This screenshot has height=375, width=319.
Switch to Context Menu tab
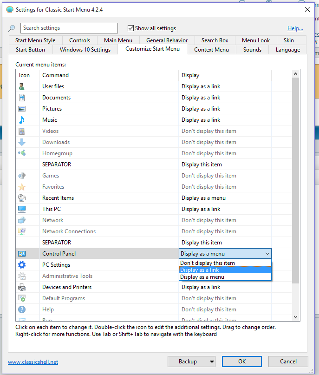211,50
